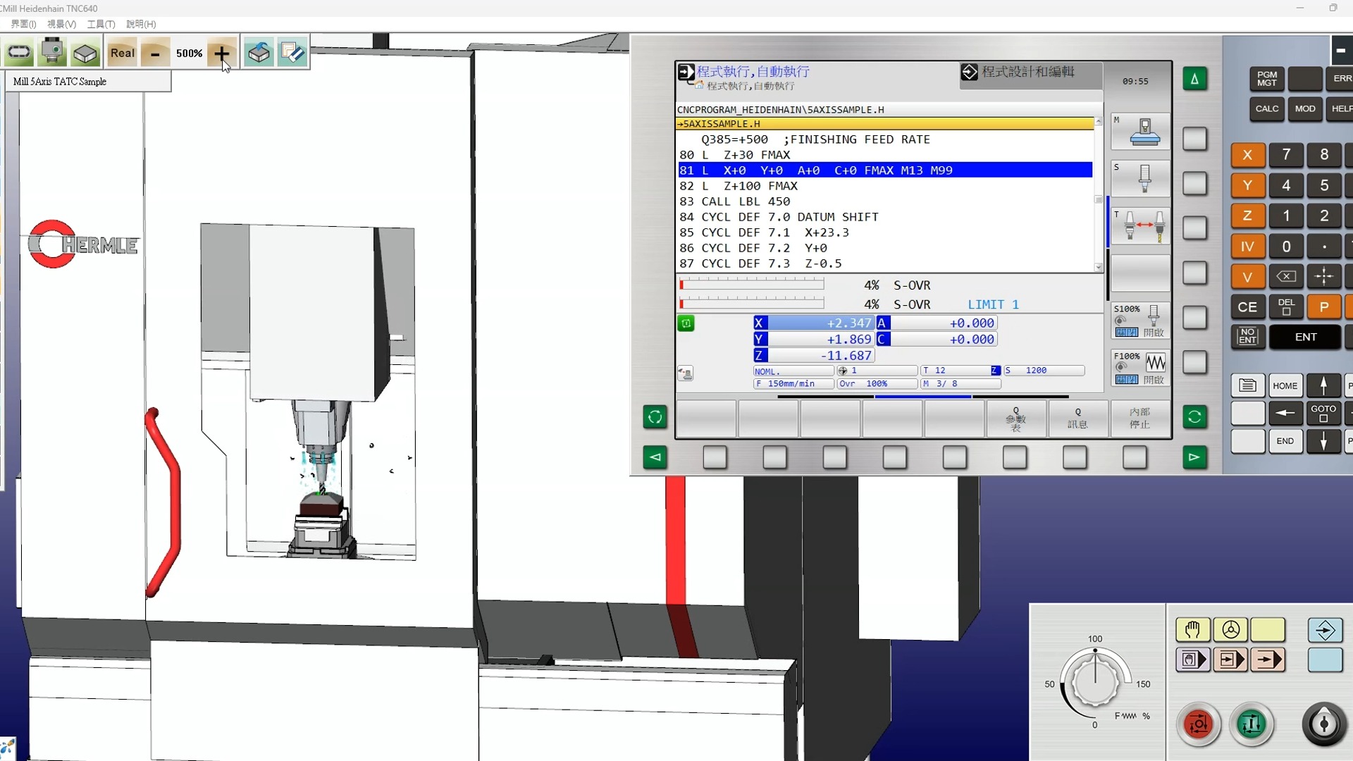Click the spindle camera view toolbar icon
This screenshot has height=761, width=1353.
click(52, 53)
